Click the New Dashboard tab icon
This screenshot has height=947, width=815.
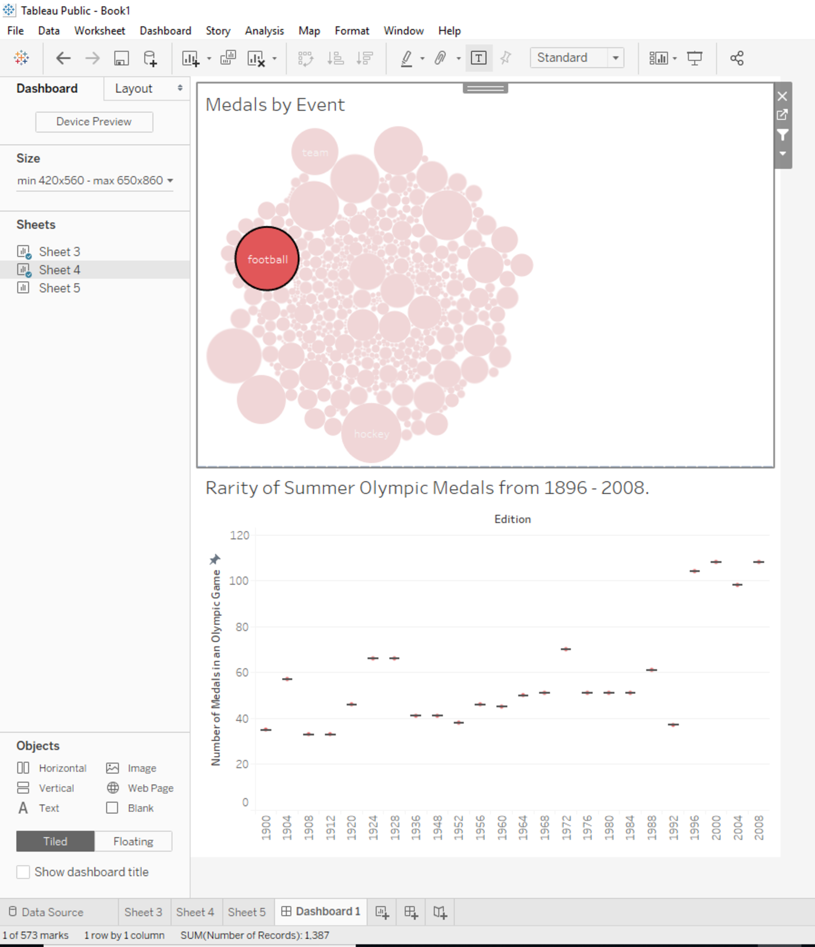click(x=411, y=912)
